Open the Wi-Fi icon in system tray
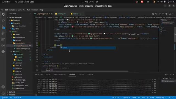 pyautogui.click(x=158, y=2)
